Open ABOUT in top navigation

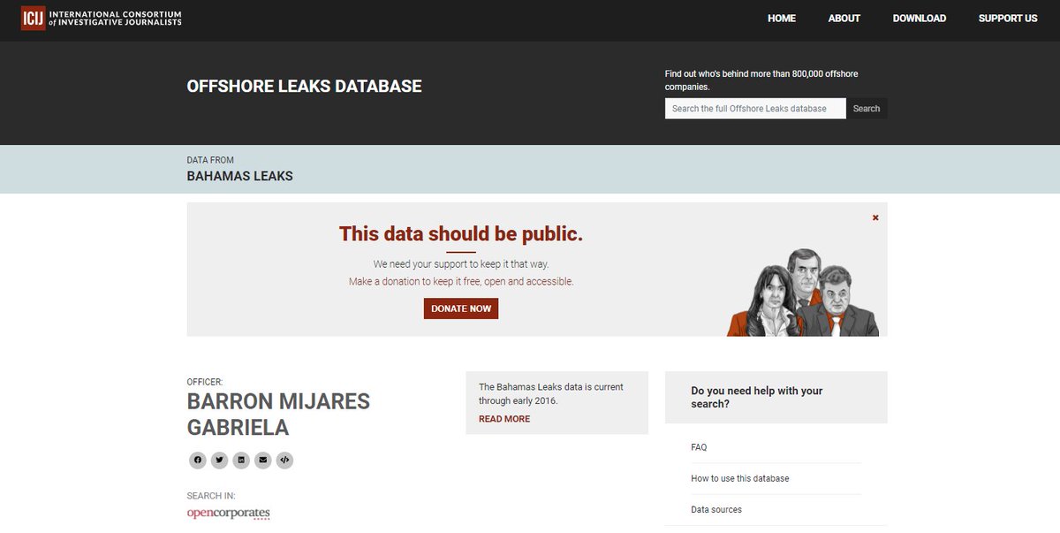(x=844, y=19)
